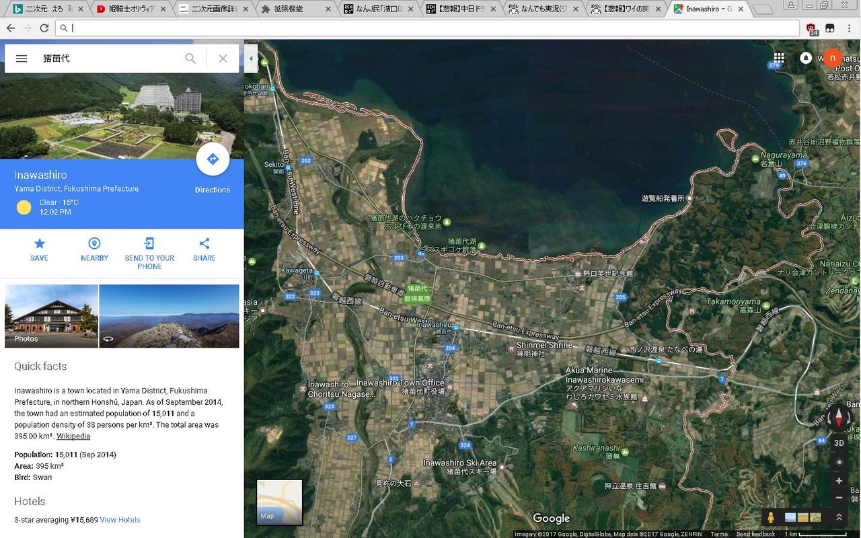Open Google notifications bell
This screenshot has height=538, width=861.
click(805, 59)
